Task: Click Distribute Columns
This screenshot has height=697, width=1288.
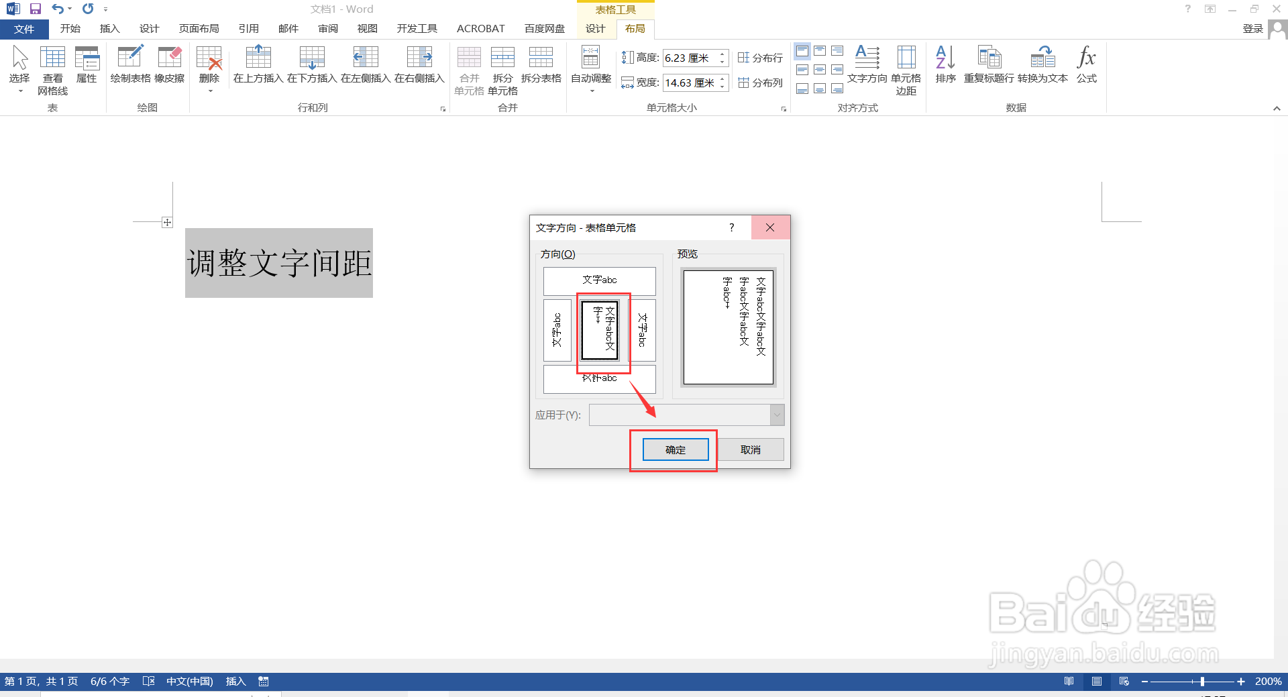Action: [x=760, y=83]
